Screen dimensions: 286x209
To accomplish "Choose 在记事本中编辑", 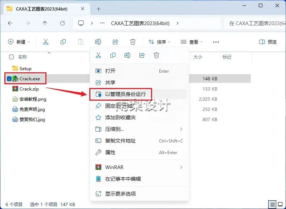I will point(139,179).
